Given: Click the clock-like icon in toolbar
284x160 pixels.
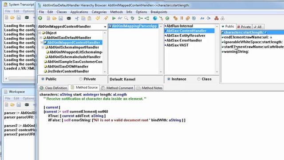Looking at the screenshot, I should tap(194, 18).
